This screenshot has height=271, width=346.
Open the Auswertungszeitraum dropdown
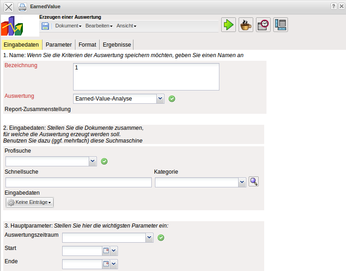pos(149,238)
